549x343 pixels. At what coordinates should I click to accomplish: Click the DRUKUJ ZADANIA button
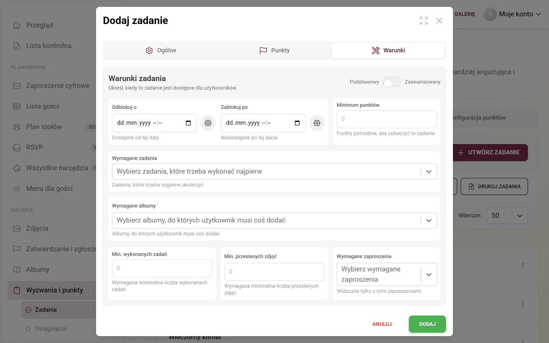coord(494,187)
